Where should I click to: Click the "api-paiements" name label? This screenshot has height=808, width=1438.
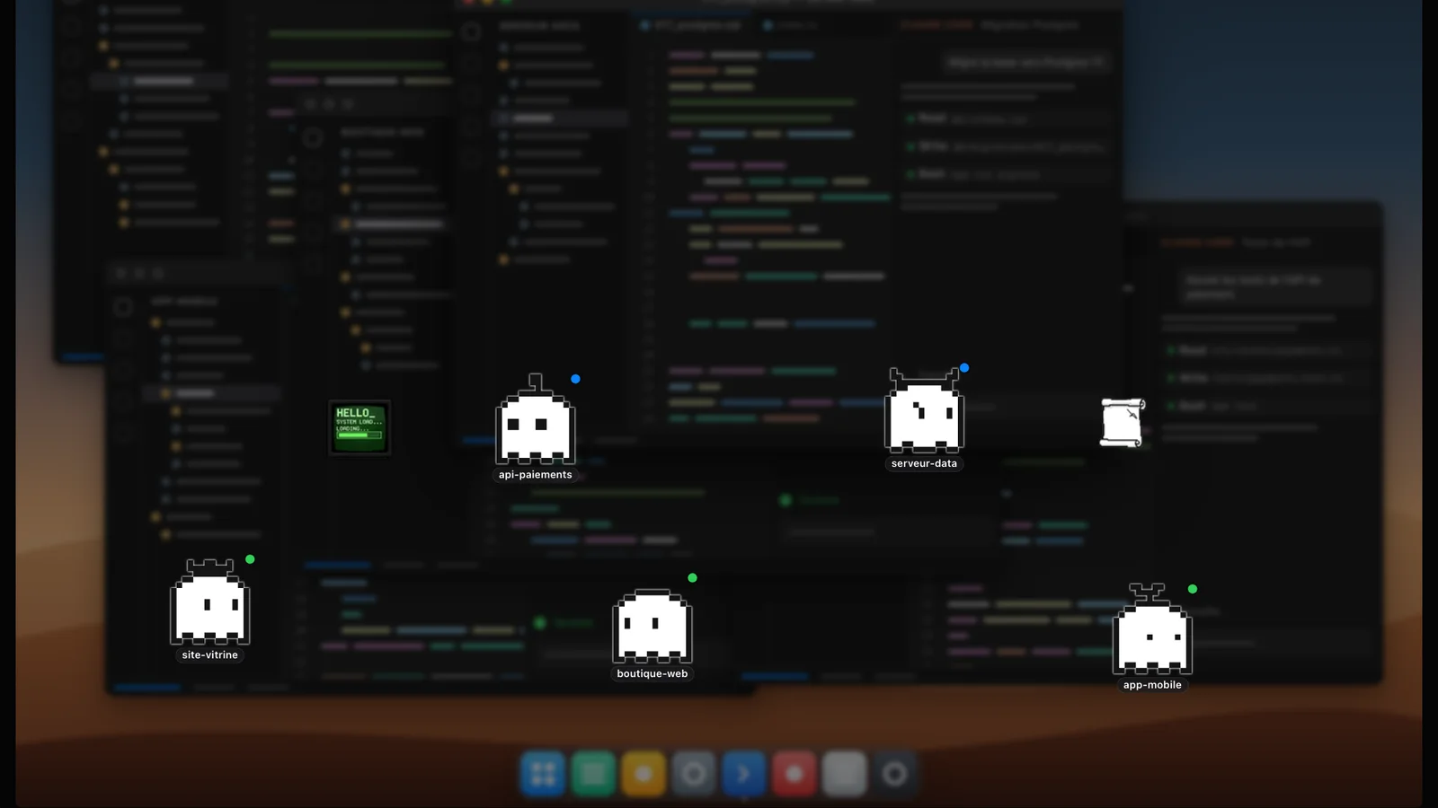tap(536, 475)
